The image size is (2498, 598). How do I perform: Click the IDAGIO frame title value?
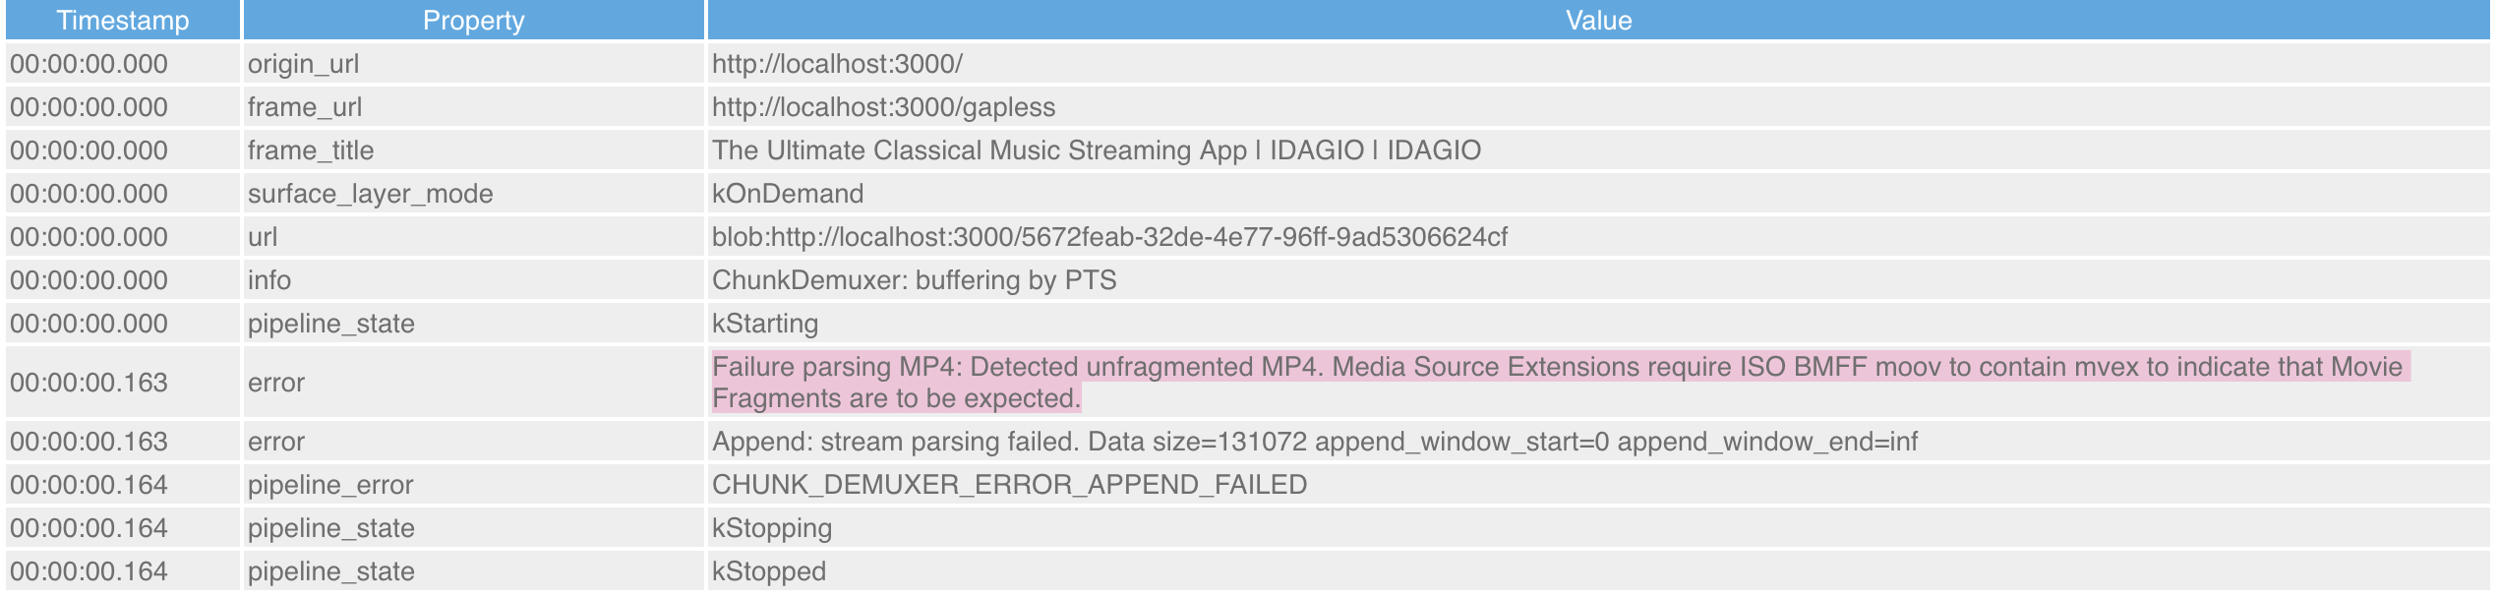coord(1096,150)
